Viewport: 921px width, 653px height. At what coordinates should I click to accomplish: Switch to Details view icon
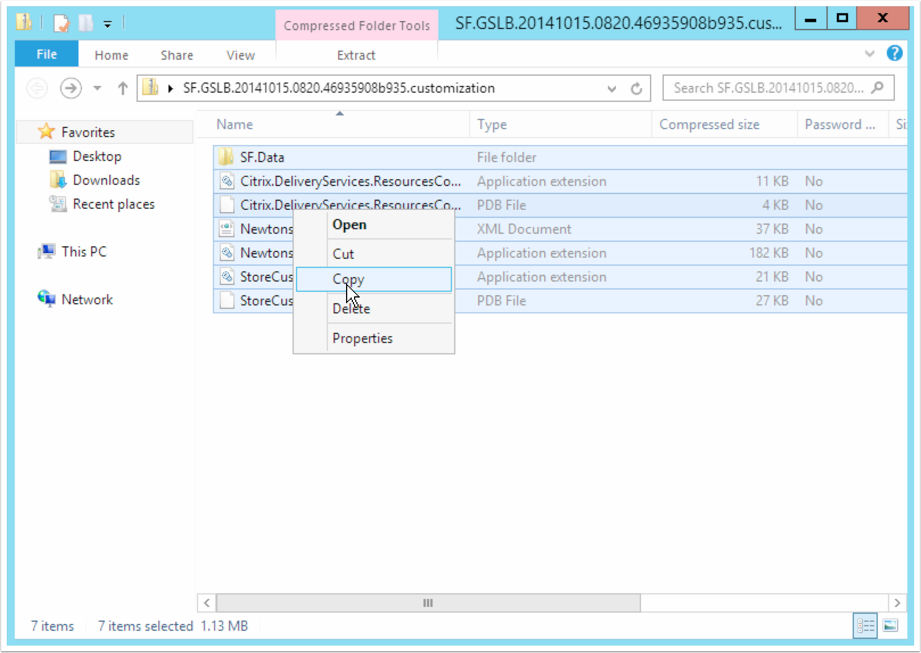(865, 626)
